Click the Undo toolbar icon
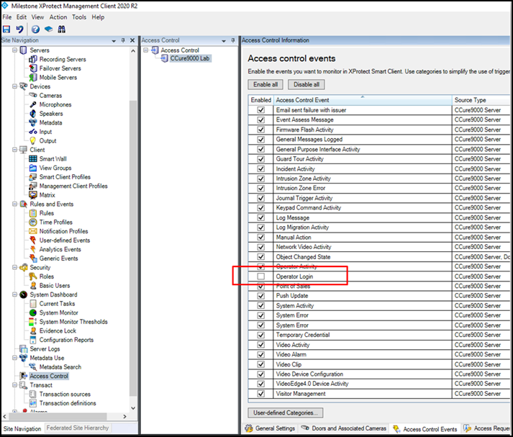 coord(19,29)
